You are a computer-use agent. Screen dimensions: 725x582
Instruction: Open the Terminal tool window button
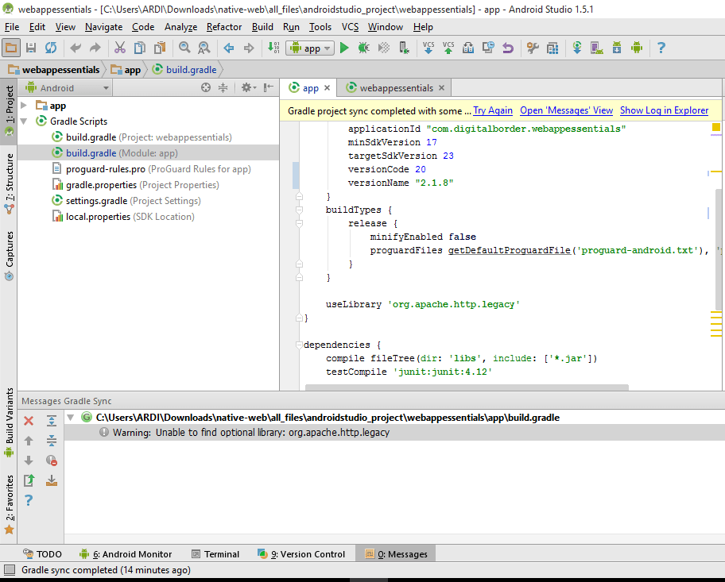click(x=215, y=554)
